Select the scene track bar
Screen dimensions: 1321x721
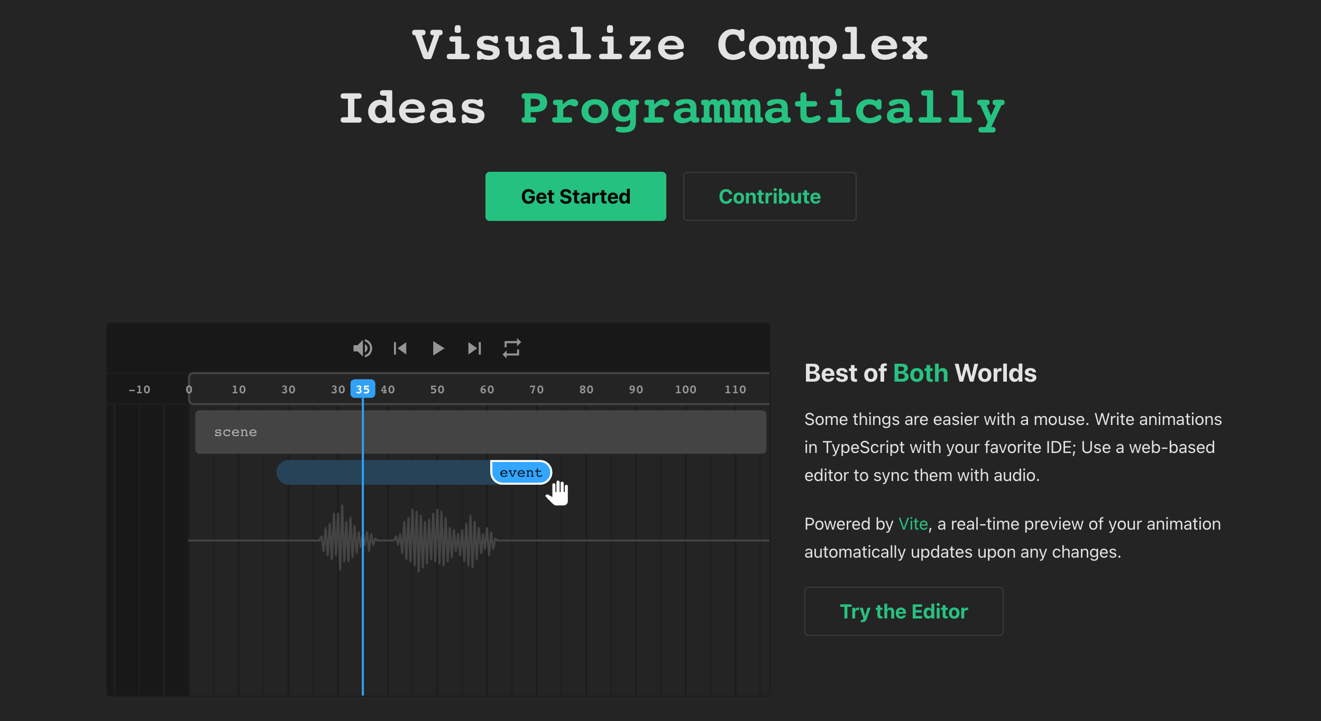480,432
